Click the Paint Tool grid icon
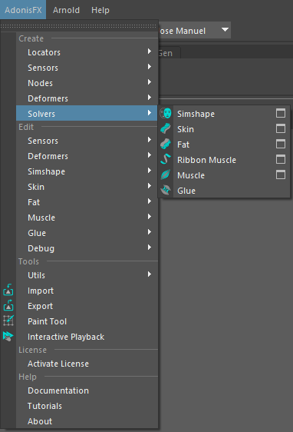 click(x=8, y=321)
